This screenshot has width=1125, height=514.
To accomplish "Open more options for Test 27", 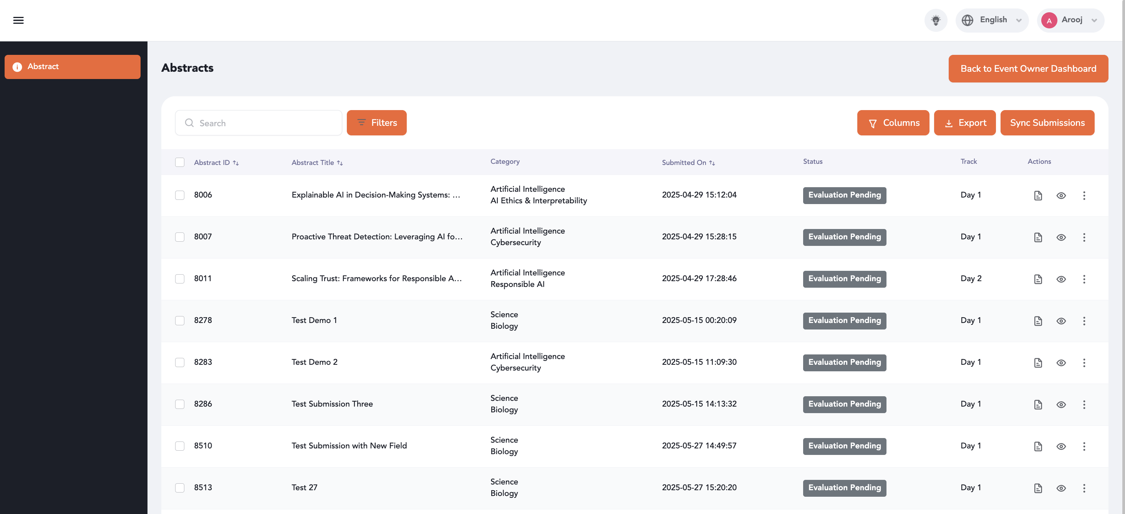I will tap(1084, 489).
